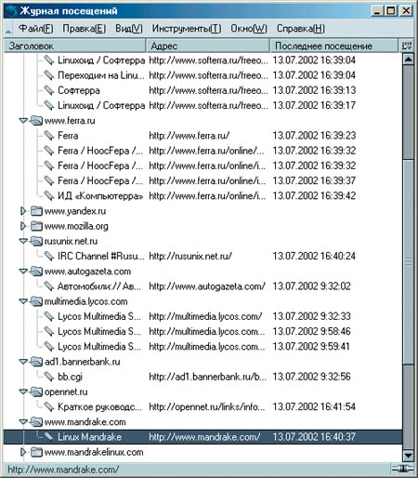Viewport: 418px width, 478px height.
Task: Click the Mozilla window icon in title bar
Action: pos(11,11)
